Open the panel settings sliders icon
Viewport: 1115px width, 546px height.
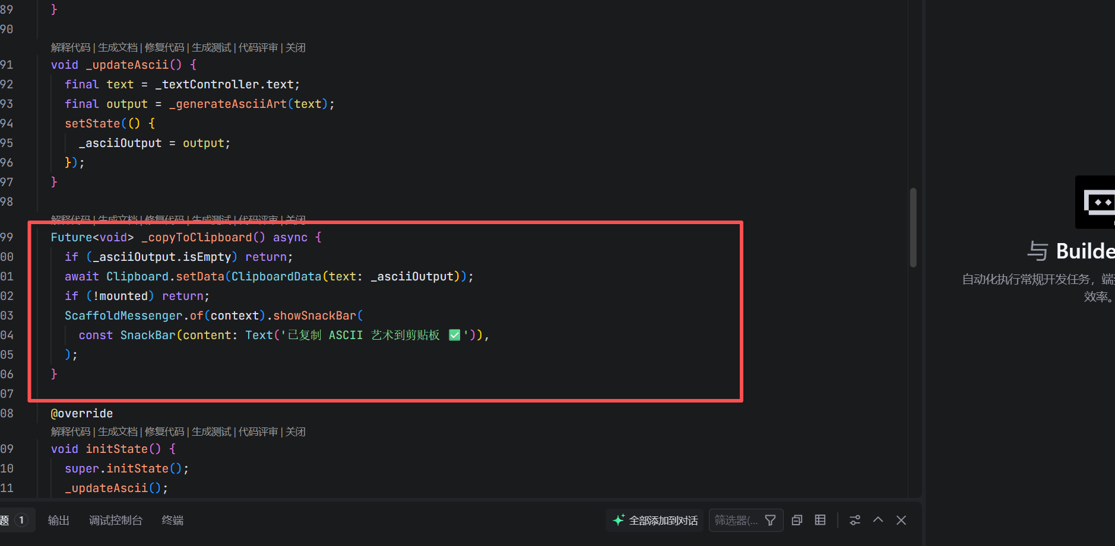[x=855, y=520]
